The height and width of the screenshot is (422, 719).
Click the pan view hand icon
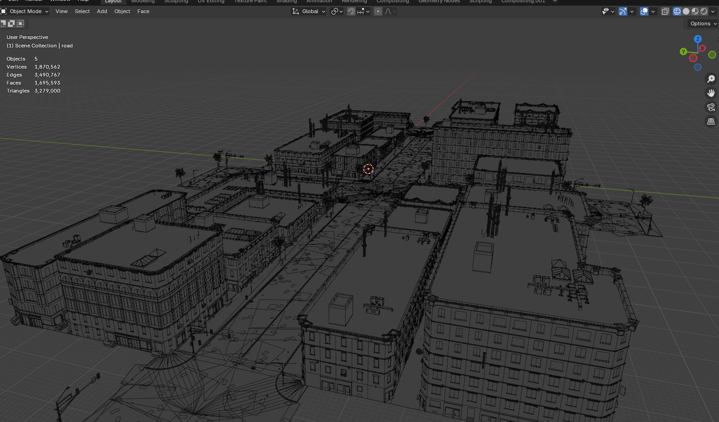pyautogui.click(x=711, y=93)
